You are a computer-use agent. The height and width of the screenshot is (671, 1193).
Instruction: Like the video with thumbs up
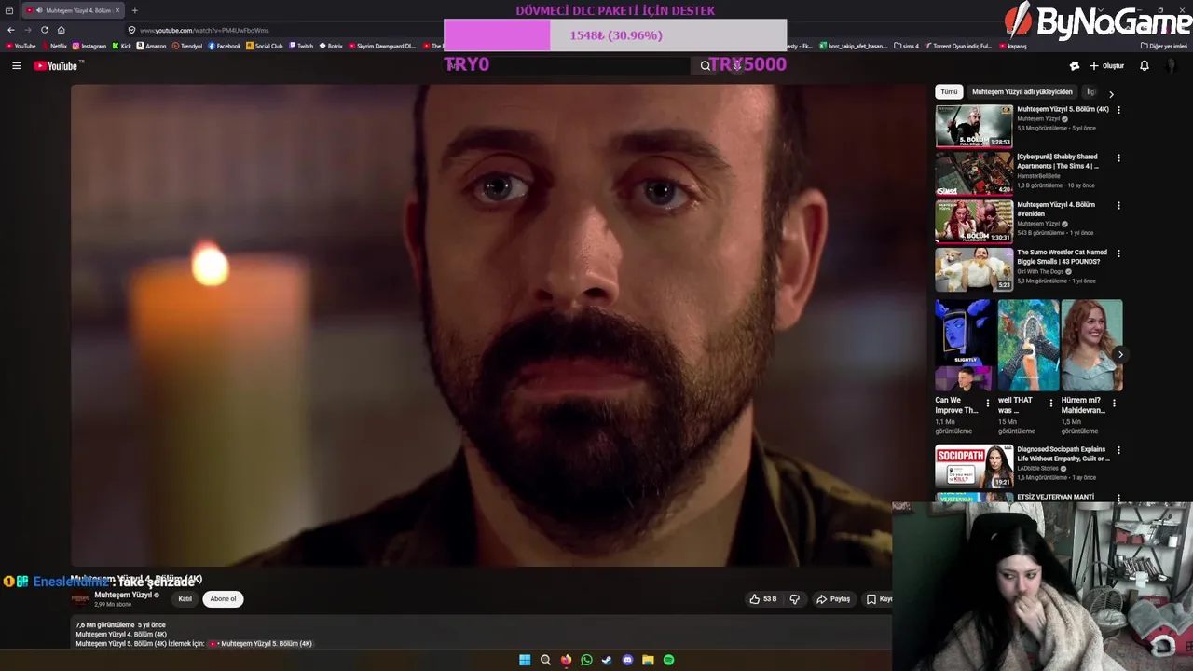762,599
